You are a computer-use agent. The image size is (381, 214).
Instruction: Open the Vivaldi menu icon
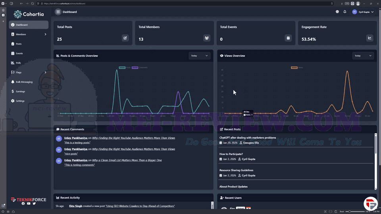(3, 4)
